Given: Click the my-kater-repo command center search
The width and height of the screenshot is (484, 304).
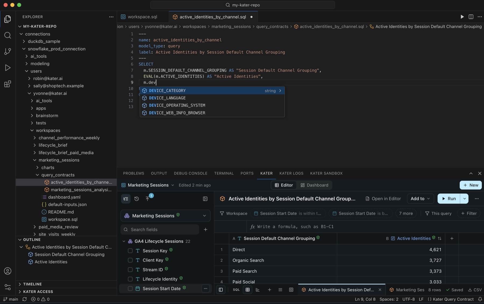Looking at the screenshot, I should pos(243,5).
